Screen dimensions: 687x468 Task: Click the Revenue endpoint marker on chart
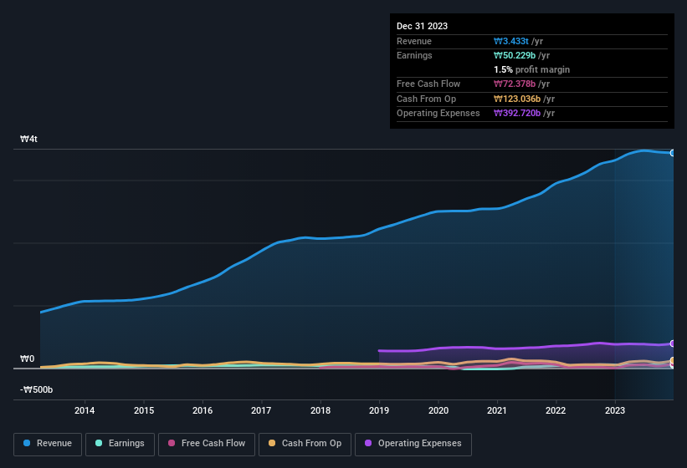point(673,153)
